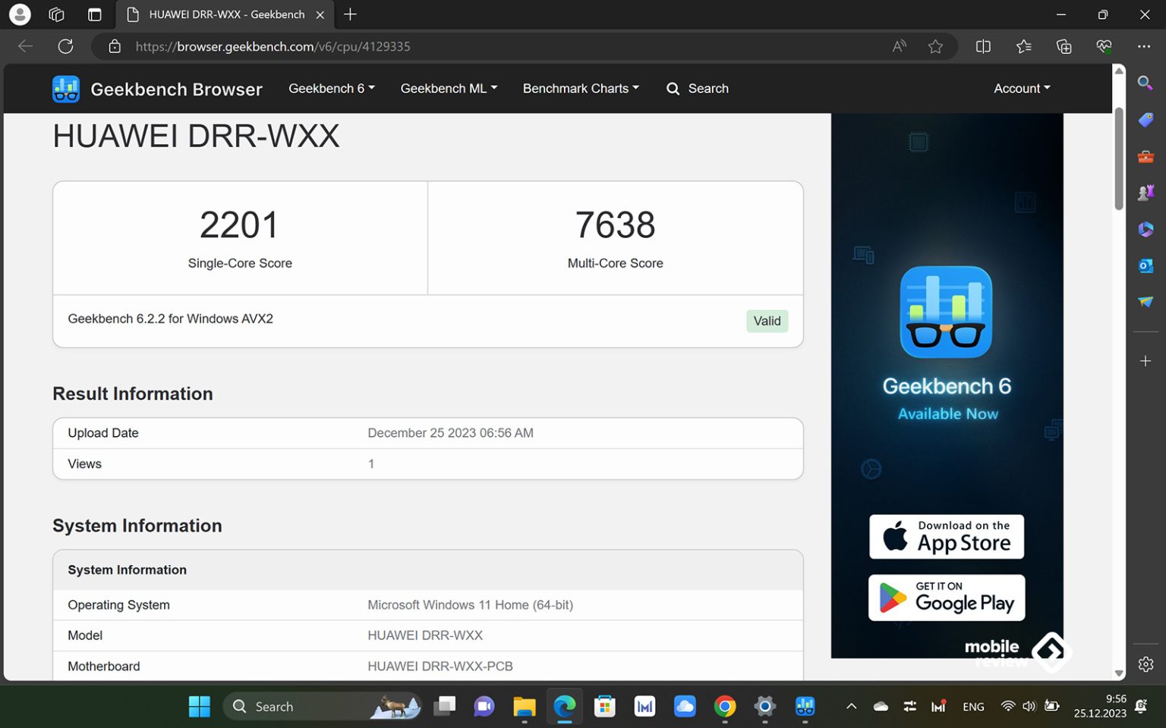Select the HUAWEI DRR-WXX-PCB motherboard value
The image size is (1166, 728).
point(440,667)
